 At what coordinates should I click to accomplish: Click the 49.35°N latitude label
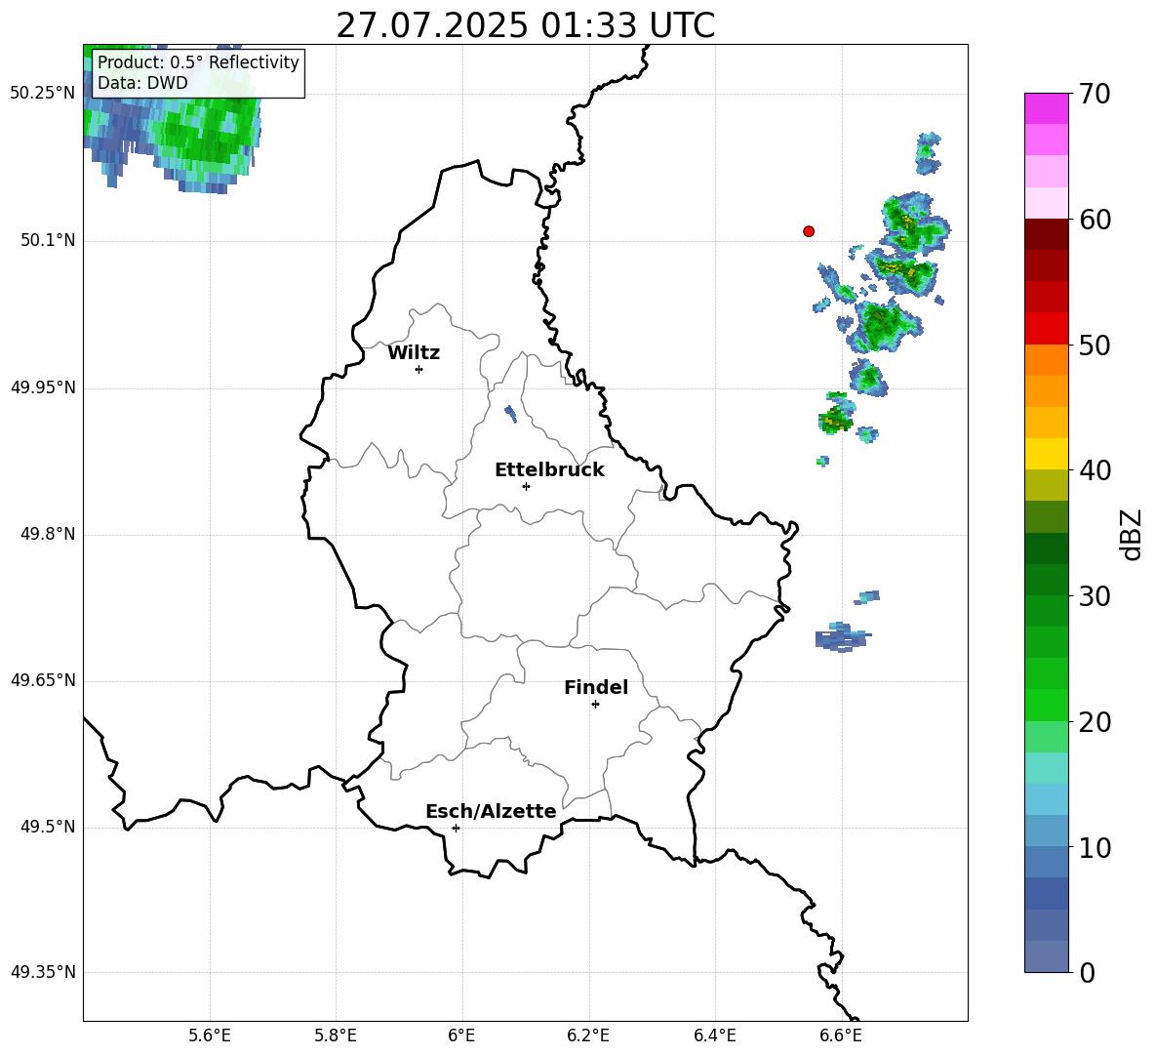click(43, 972)
